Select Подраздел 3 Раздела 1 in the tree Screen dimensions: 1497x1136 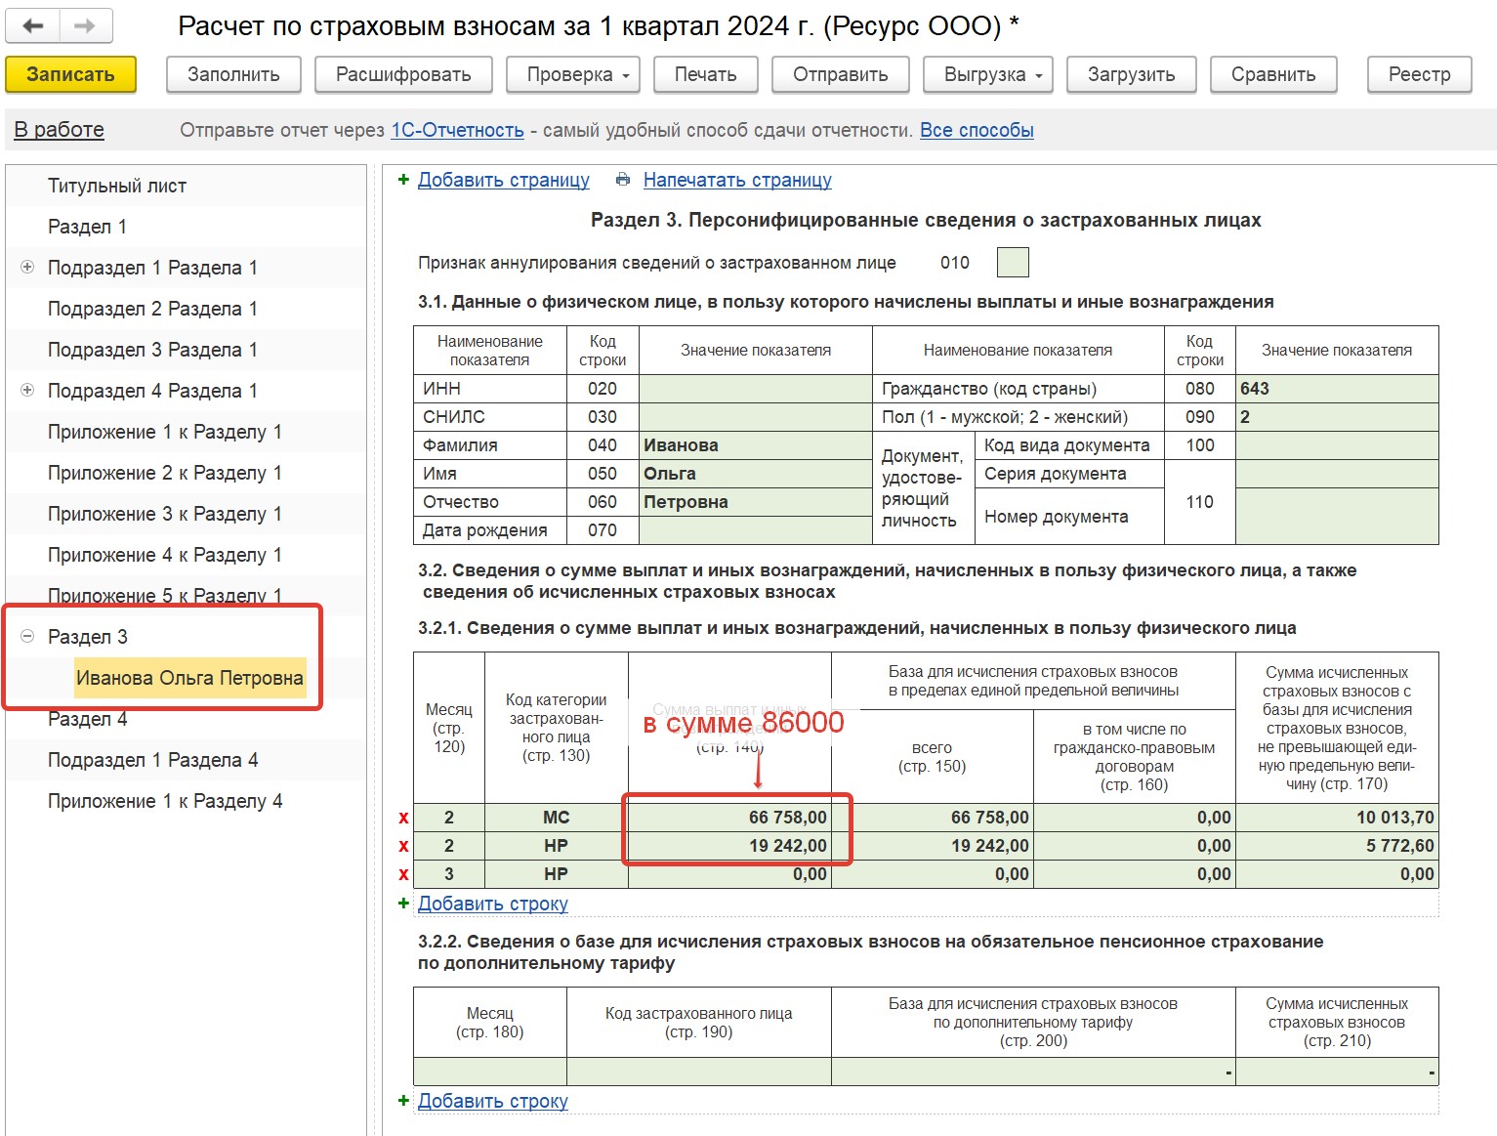152,350
